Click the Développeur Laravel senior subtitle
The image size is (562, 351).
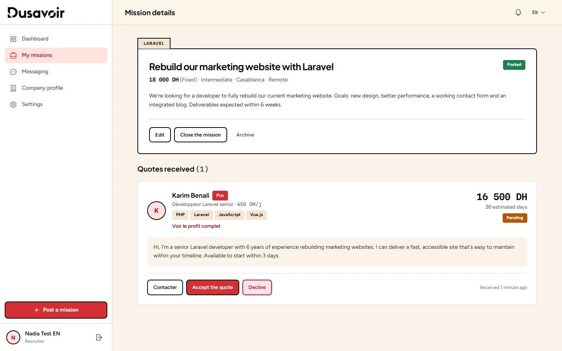click(x=203, y=204)
